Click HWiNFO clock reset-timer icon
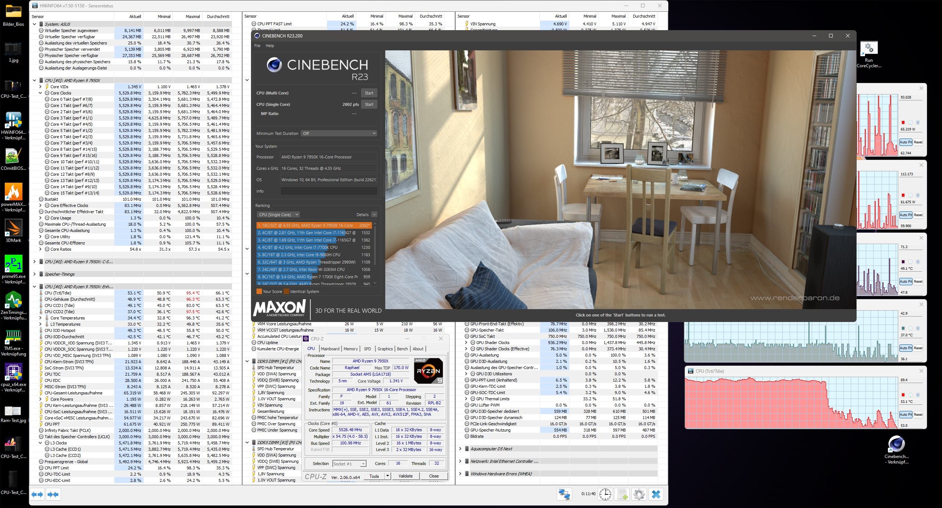The height and width of the screenshot is (508, 942). (605, 494)
